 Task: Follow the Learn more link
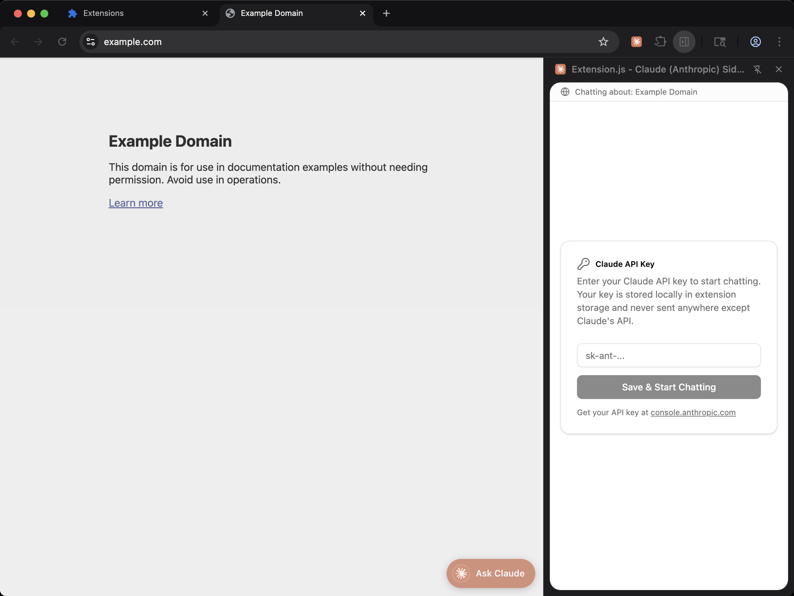point(136,203)
